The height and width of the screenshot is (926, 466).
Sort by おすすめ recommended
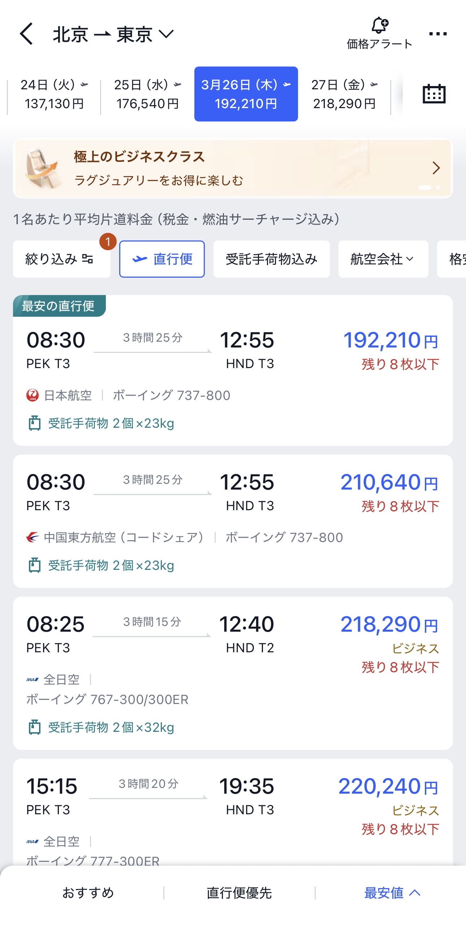tap(88, 893)
